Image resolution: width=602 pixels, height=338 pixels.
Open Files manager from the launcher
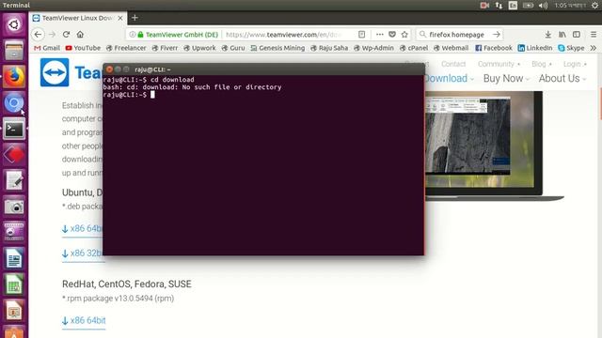(14, 51)
